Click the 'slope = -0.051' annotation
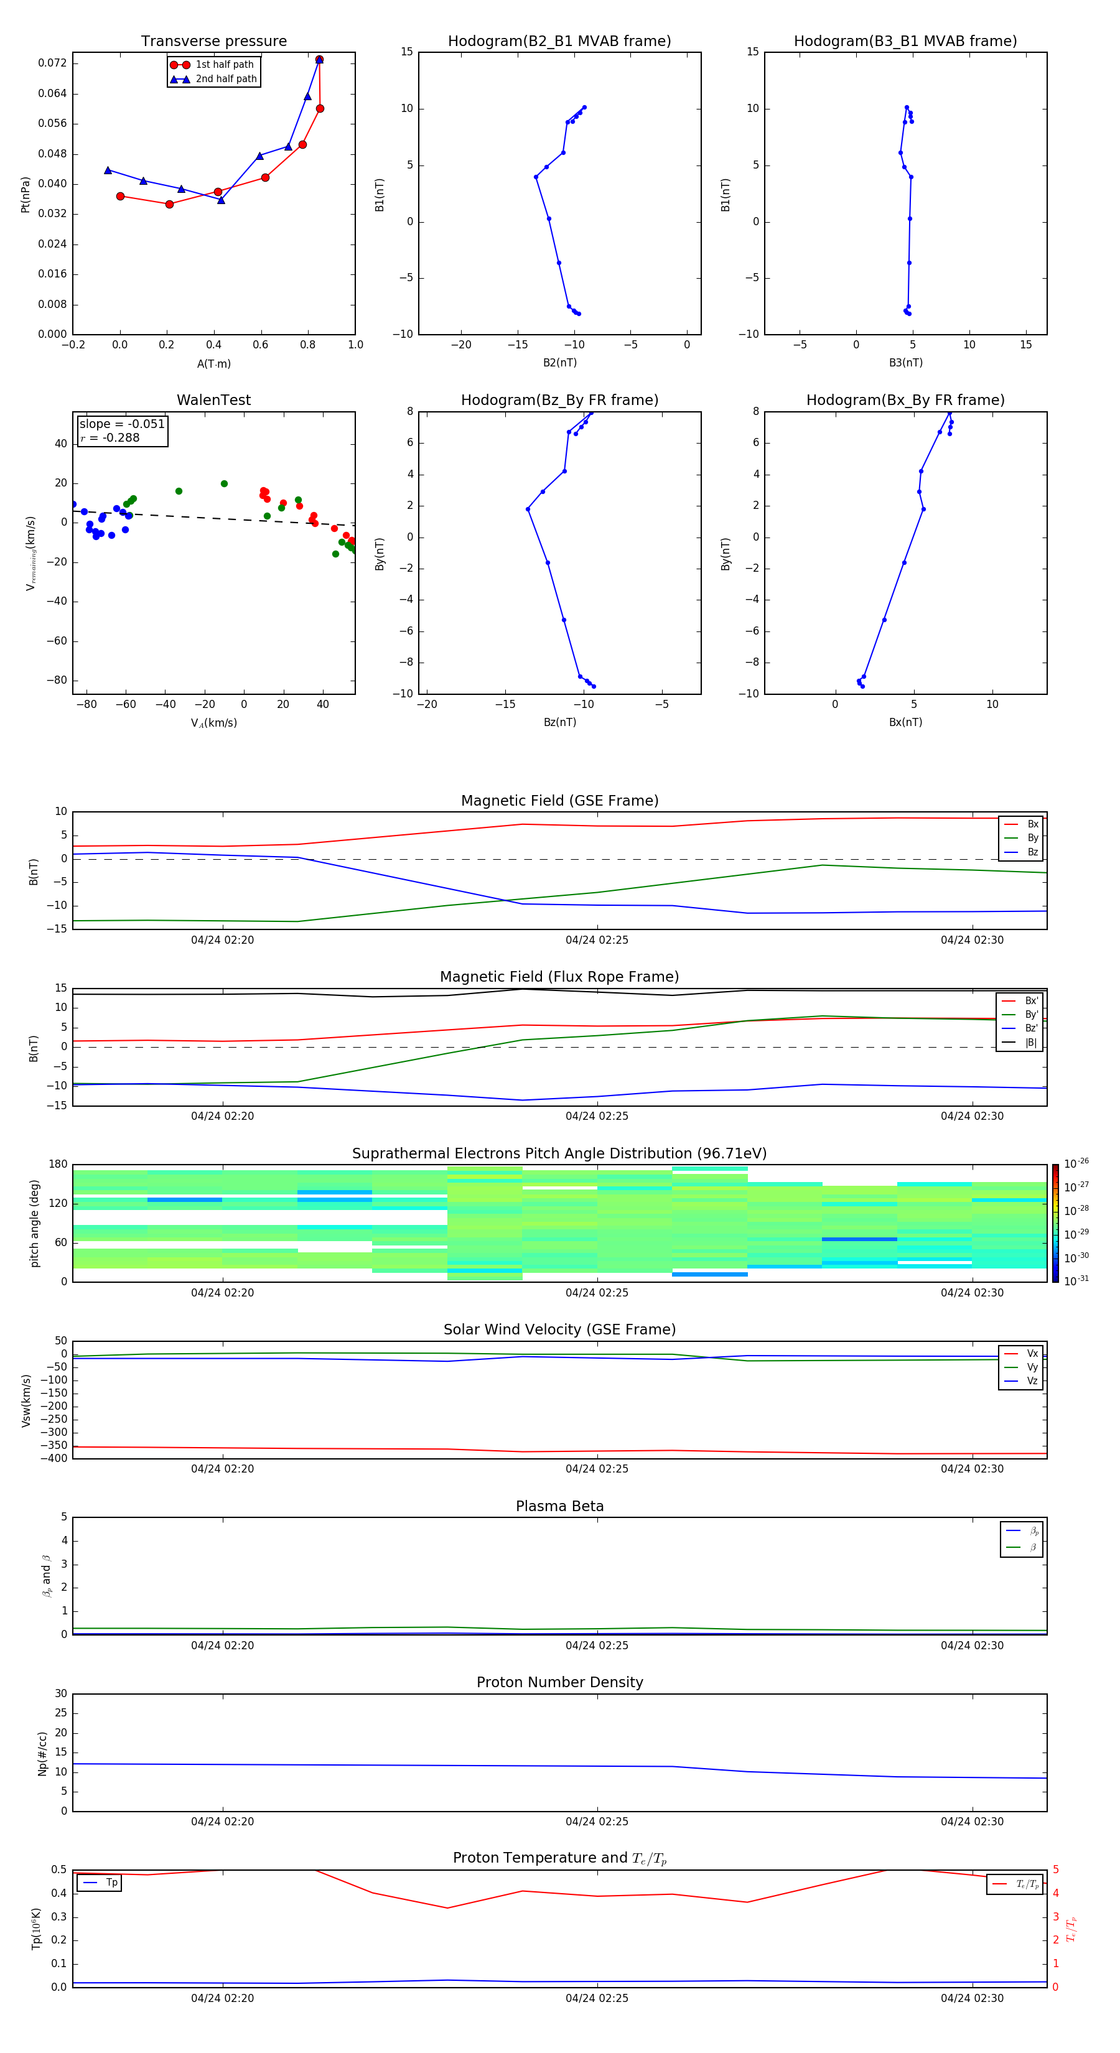Screen dimensions: 1120x2053 (x=122, y=424)
